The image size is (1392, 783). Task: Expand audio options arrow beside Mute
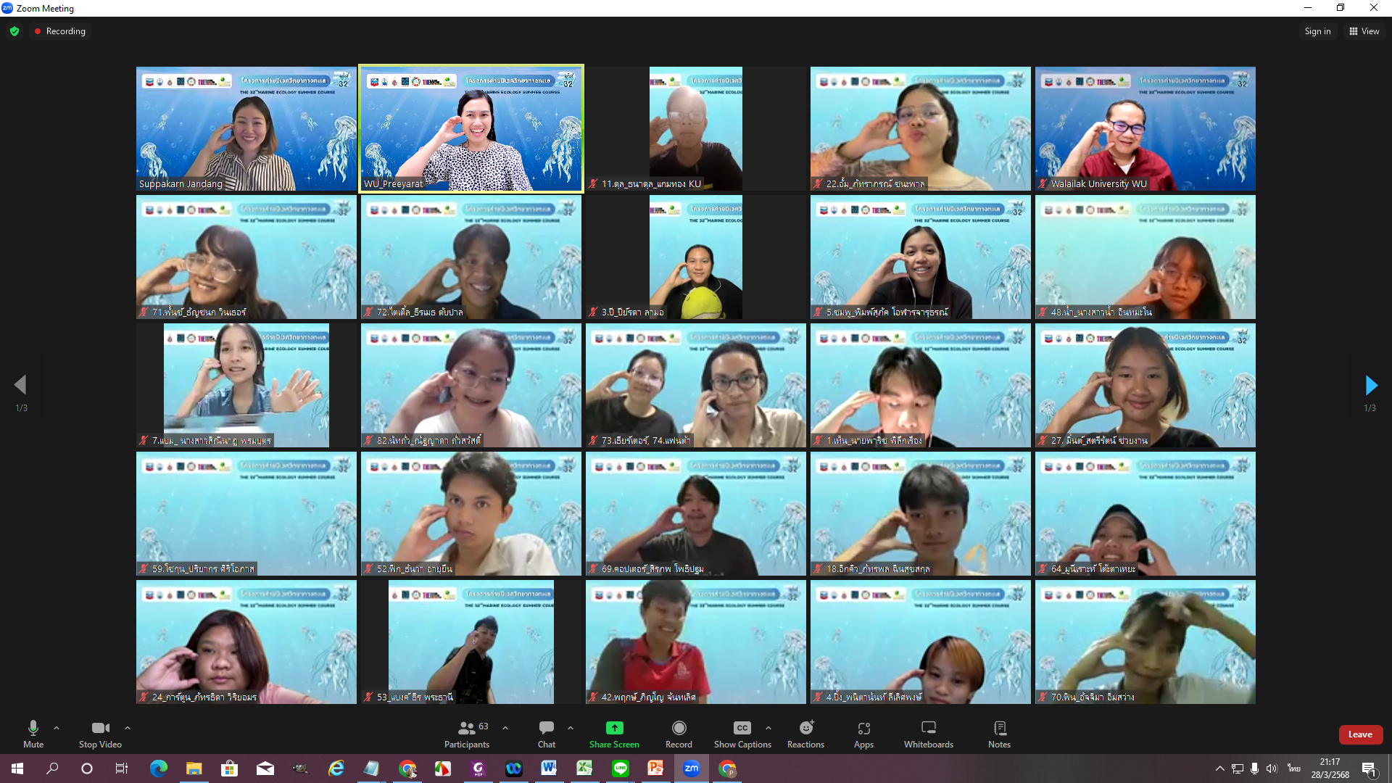tap(57, 728)
